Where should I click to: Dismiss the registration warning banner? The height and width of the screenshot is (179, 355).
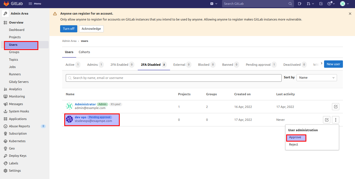(350, 13)
